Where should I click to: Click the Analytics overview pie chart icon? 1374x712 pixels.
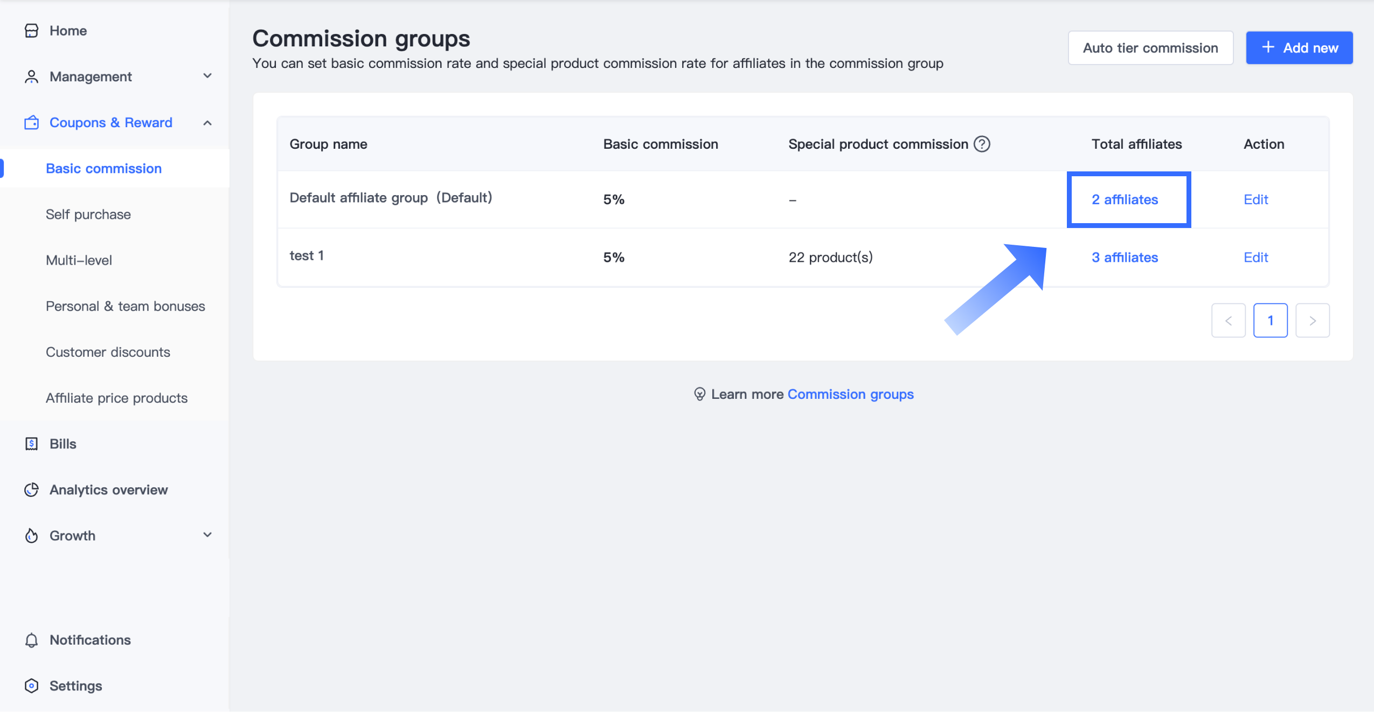point(31,489)
